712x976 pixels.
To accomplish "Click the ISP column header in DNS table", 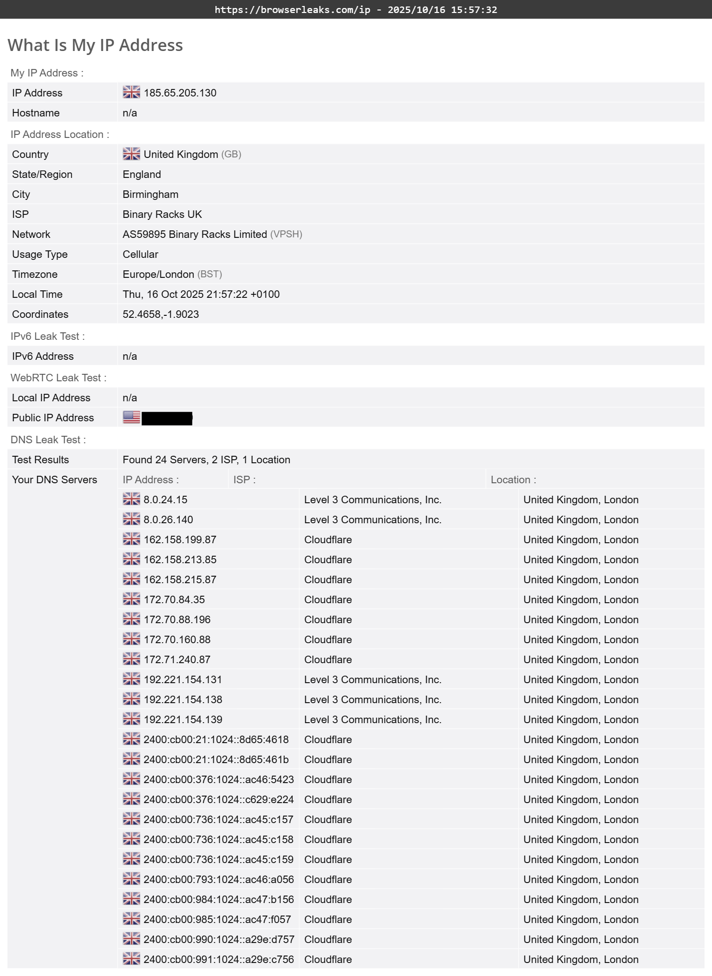I will [244, 480].
